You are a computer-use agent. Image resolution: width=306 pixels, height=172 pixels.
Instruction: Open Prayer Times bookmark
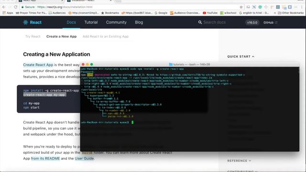[x=31, y=13]
